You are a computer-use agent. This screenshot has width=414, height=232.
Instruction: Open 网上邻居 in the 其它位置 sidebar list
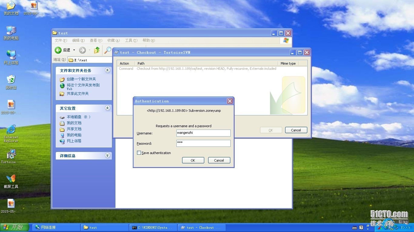tap(74, 141)
